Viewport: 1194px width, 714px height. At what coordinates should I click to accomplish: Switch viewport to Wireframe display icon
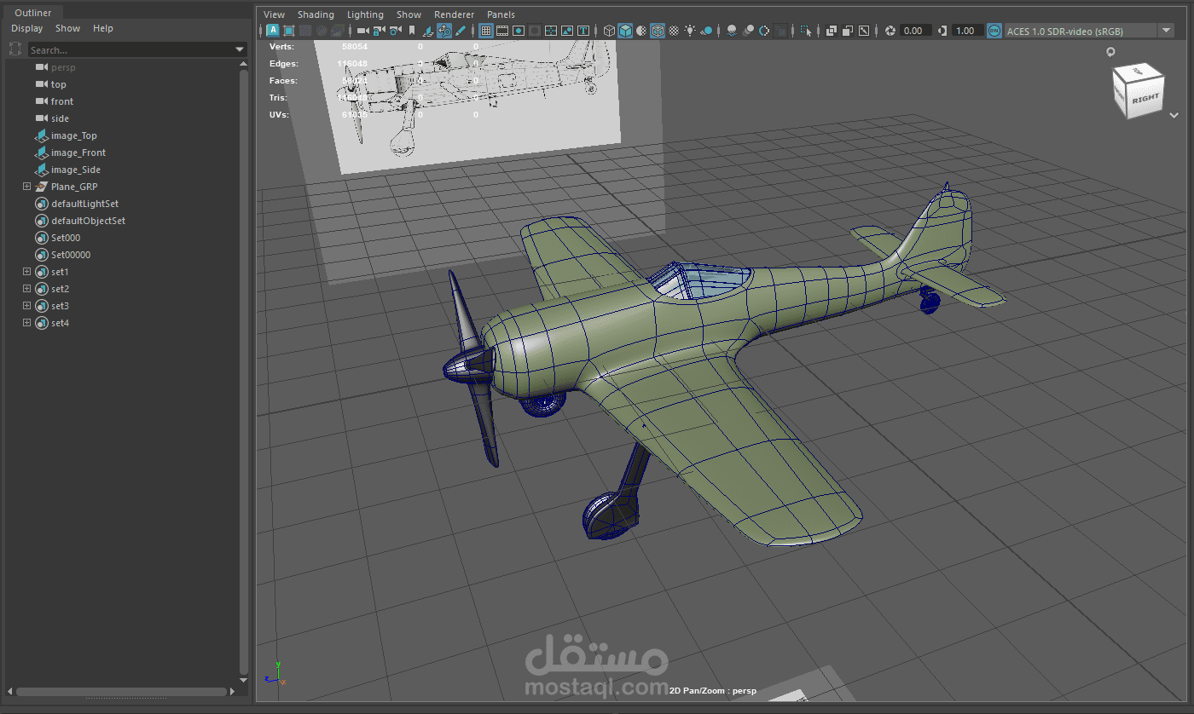609,31
